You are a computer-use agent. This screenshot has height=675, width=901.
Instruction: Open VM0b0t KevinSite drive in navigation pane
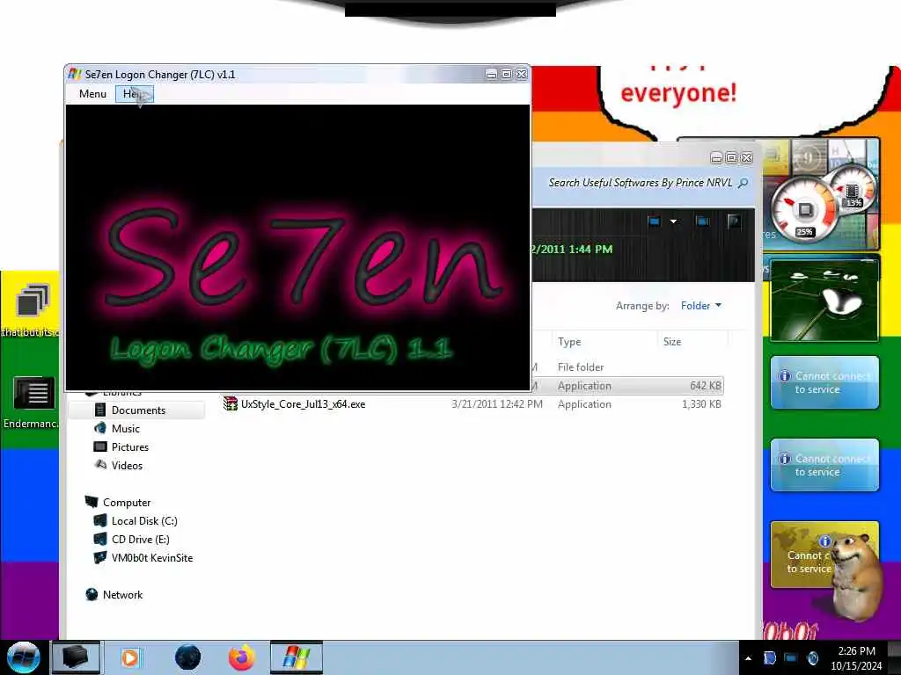pos(151,558)
